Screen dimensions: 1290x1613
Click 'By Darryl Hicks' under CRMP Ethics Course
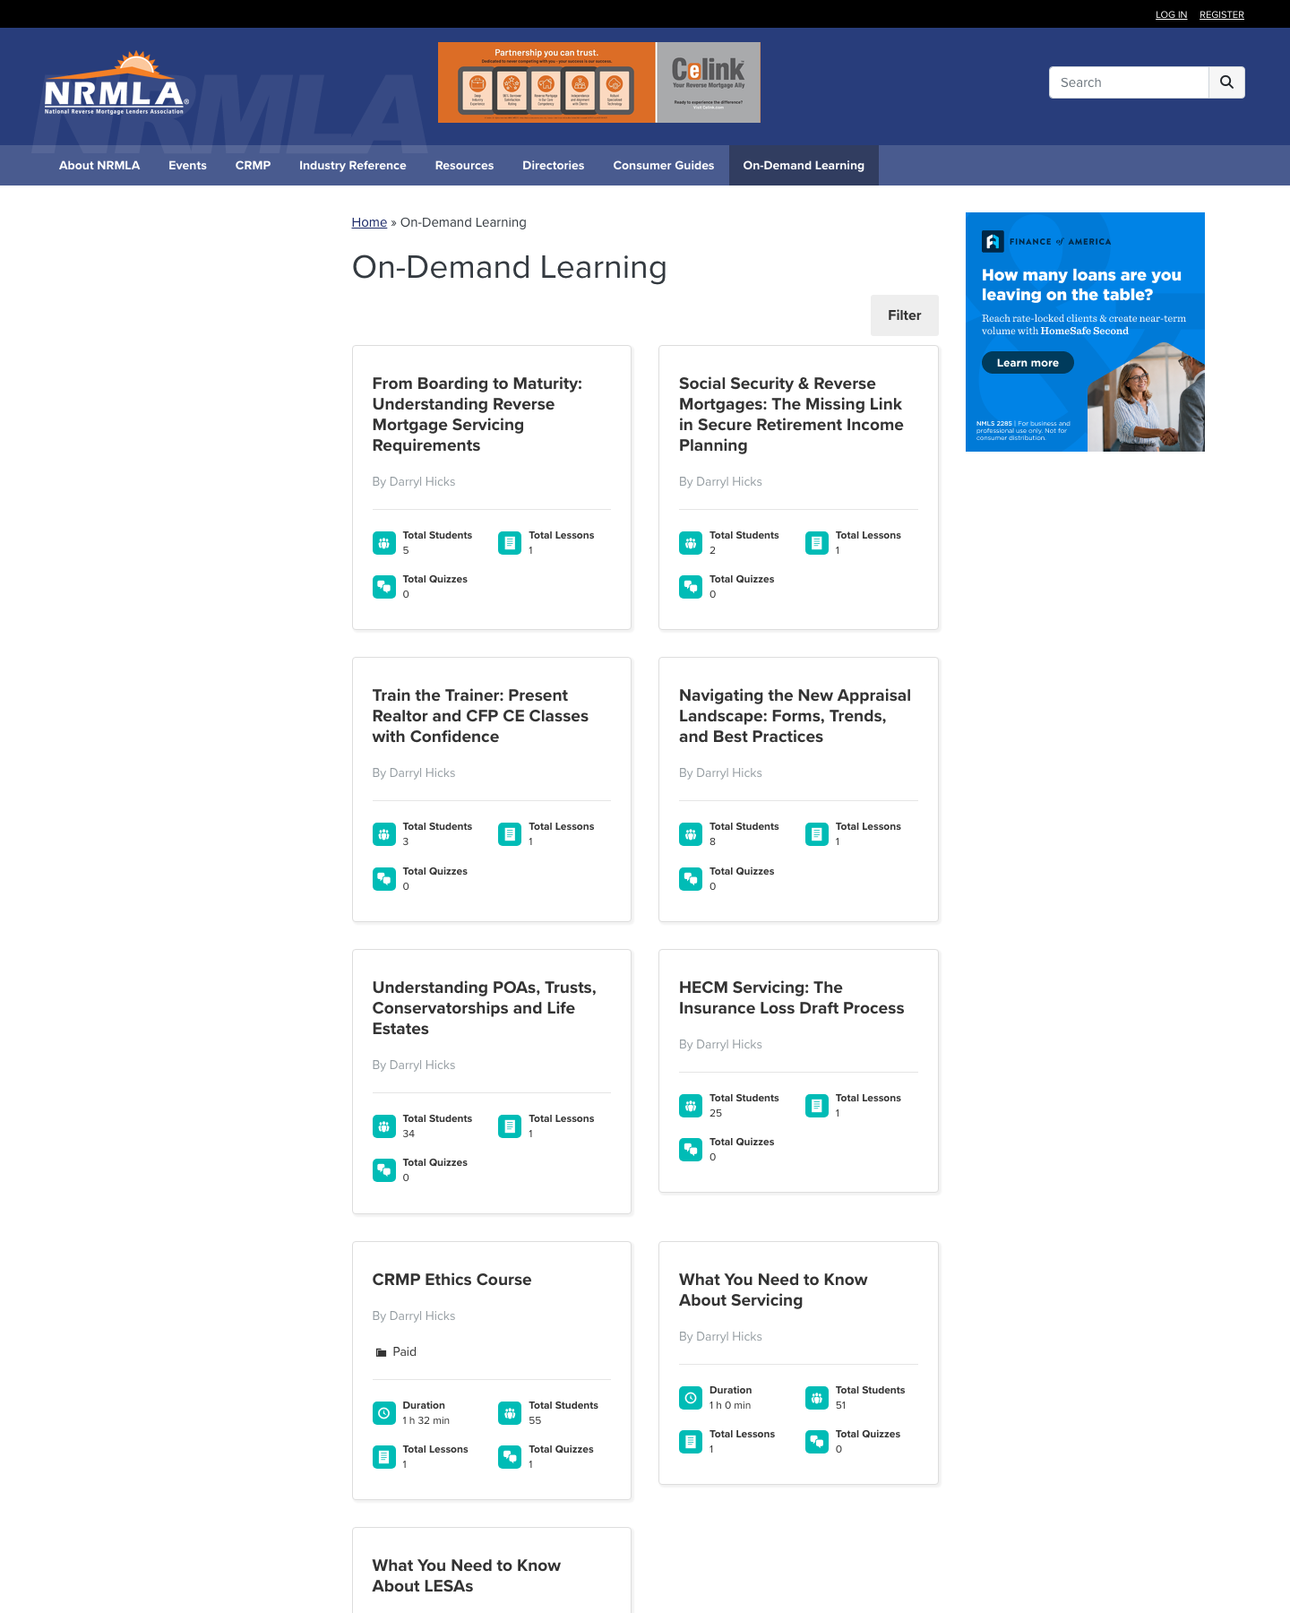(x=414, y=1315)
